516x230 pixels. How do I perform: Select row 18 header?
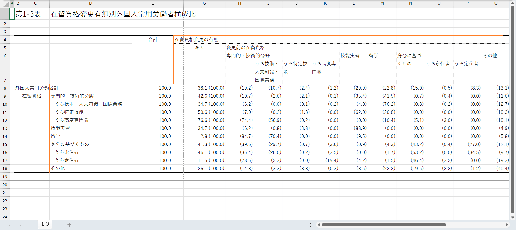(5, 169)
